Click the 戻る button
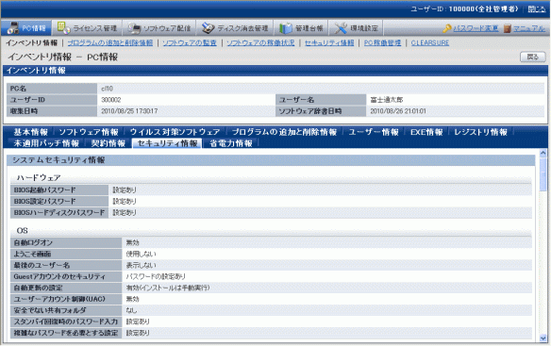 coord(533,57)
